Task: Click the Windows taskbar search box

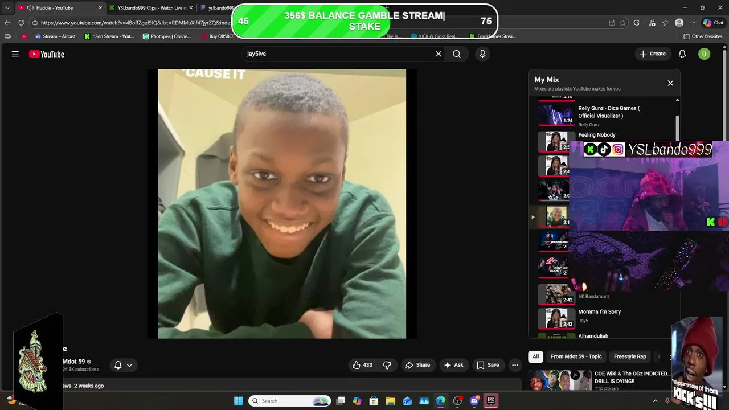Action: [x=290, y=401]
